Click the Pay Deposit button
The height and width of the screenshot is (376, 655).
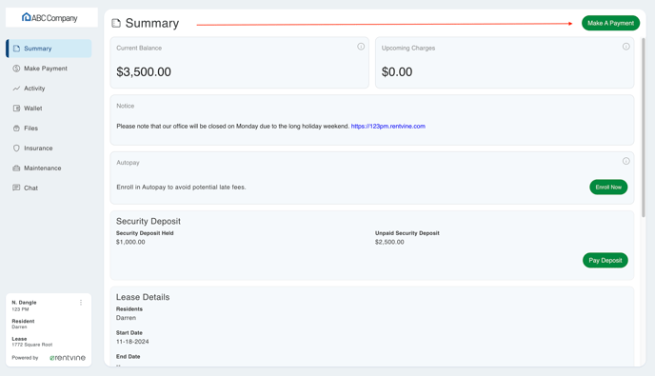click(605, 260)
